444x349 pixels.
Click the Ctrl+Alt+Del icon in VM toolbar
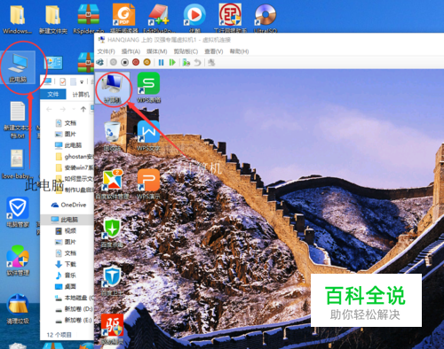tap(100, 62)
